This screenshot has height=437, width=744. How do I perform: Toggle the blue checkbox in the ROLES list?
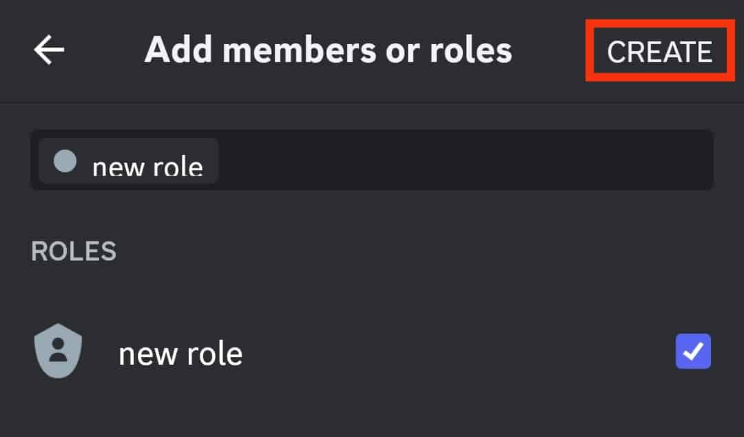(693, 352)
